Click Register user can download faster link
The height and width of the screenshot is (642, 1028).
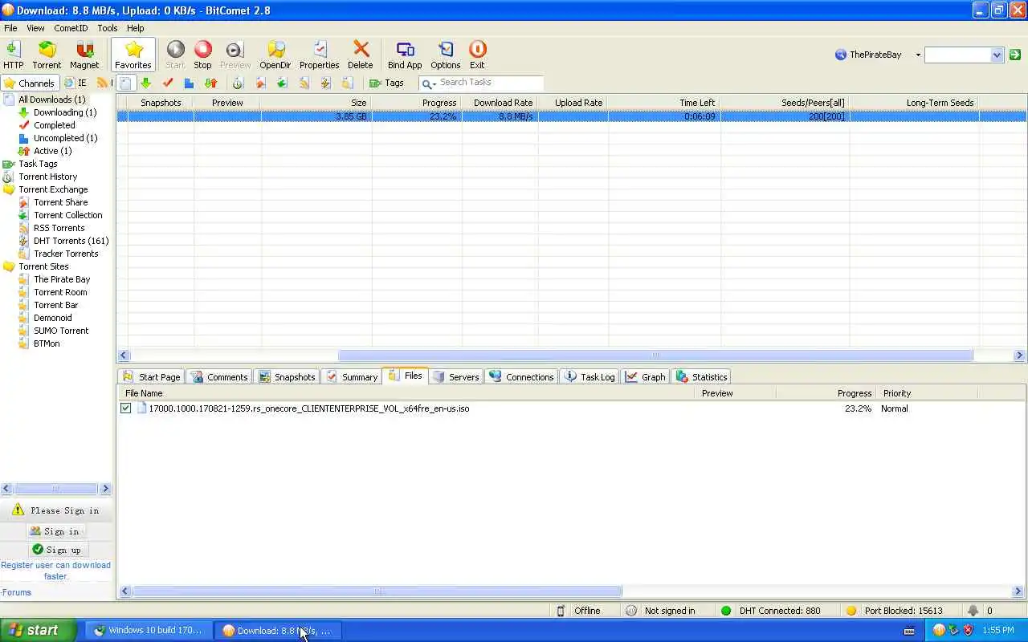coord(56,571)
